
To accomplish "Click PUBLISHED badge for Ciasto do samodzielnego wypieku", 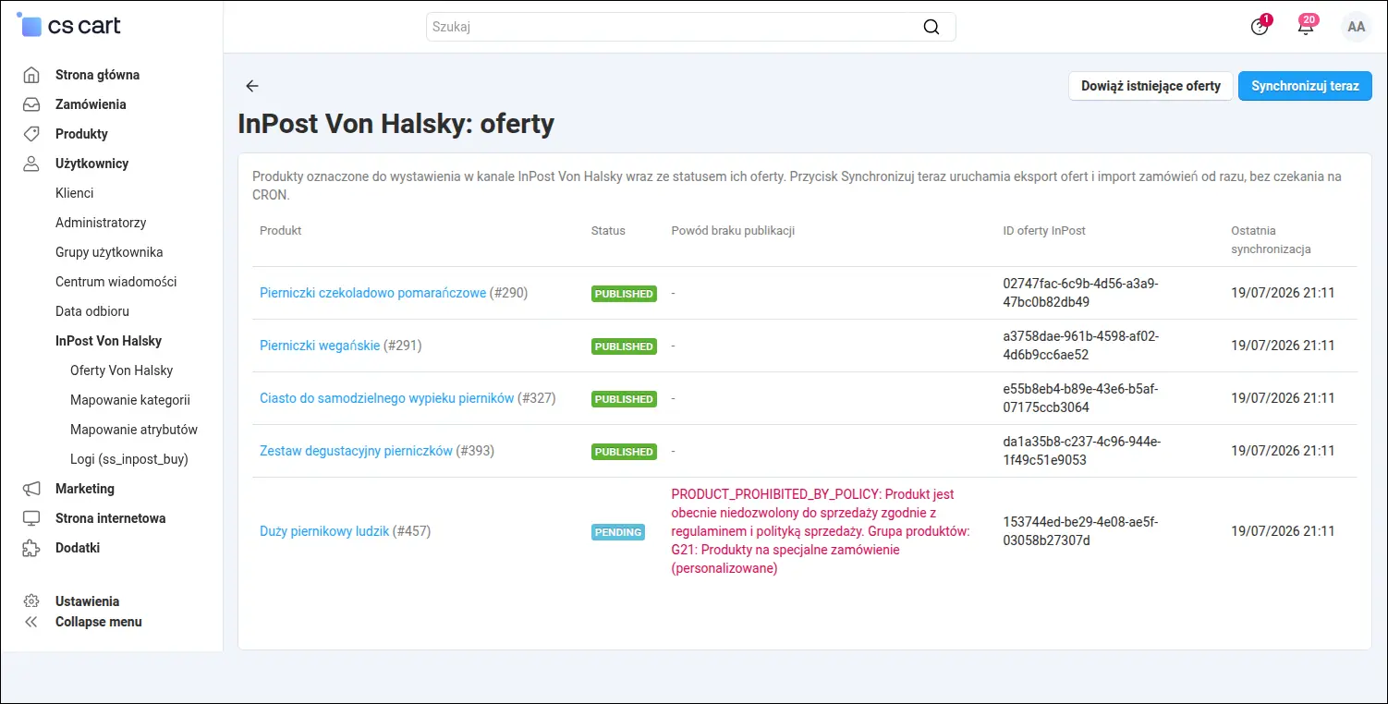I will tap(624, 399).
